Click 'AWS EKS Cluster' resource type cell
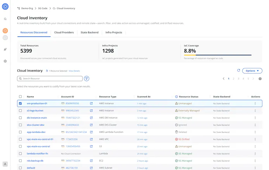The width and height of the screenshot is (269, 170). 108,125
